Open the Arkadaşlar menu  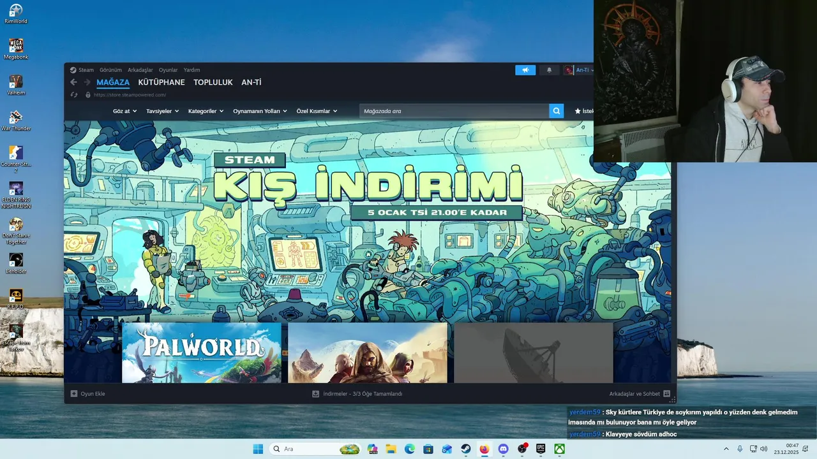pyautogui.click(x=140, y=70)
